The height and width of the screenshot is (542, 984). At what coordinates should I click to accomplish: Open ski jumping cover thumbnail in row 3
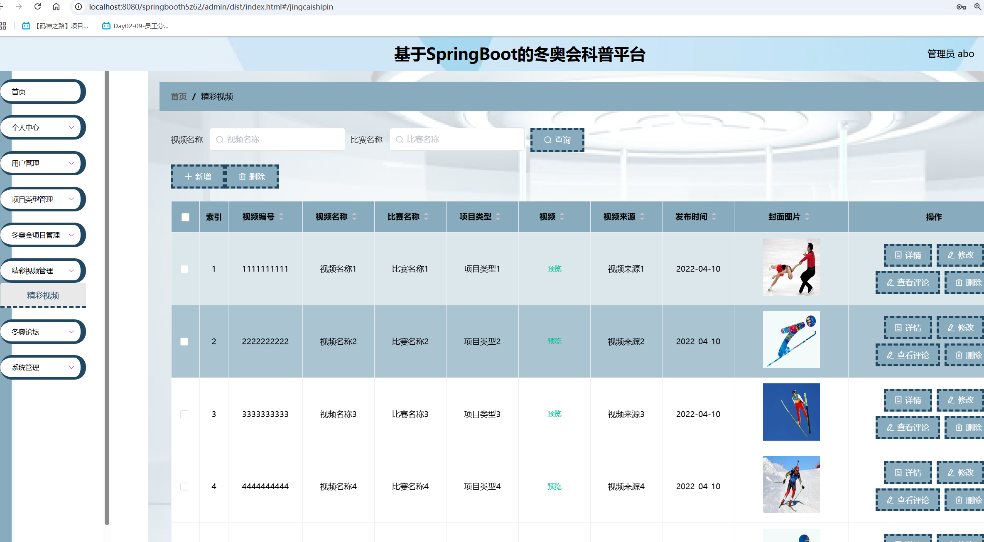(791, 412)
